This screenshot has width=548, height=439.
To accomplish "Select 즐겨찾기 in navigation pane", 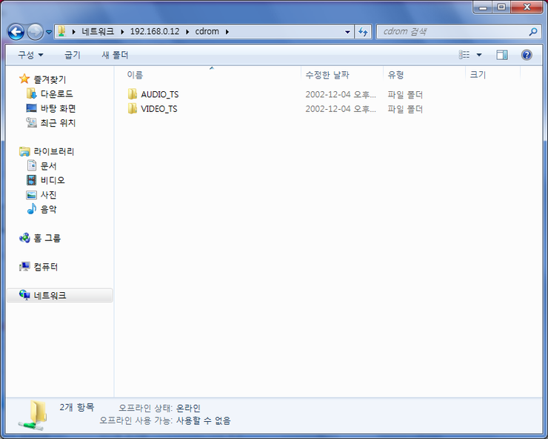I will (50, 79).
